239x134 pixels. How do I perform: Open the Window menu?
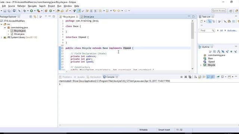[68, 6]
